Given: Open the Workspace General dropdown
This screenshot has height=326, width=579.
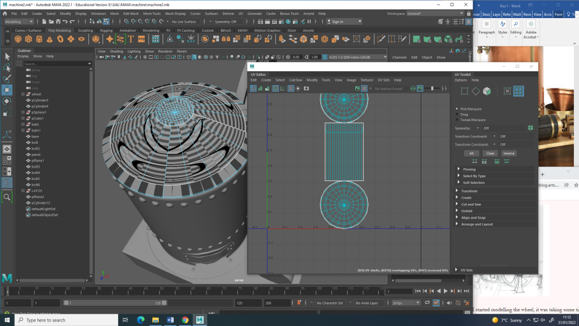Looking at the screenshot, I should (435, 14).
